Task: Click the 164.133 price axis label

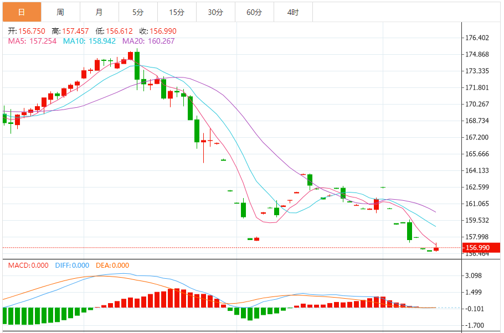Action: [x=477, y=170]
